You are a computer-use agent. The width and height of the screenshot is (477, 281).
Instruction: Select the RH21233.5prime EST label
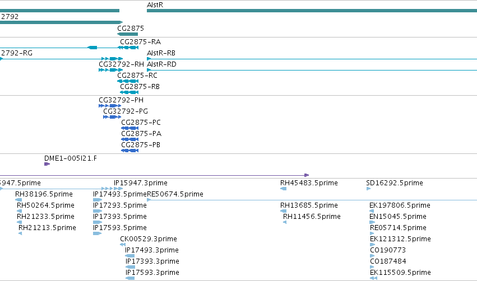[45, 217]
